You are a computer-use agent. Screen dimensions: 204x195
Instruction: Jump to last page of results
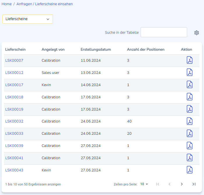194,184
